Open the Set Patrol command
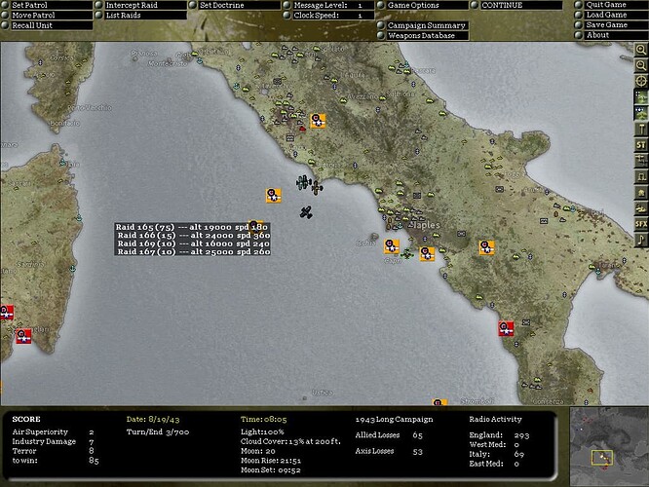Image resolution: width=649 pixels, height=487 pixels. pyautogui.click(x=47, y=5)
